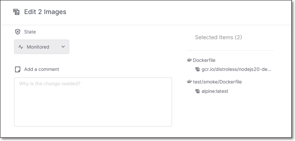Select the alpine:latest image item

pyautogui.click(x=215, y=91)
